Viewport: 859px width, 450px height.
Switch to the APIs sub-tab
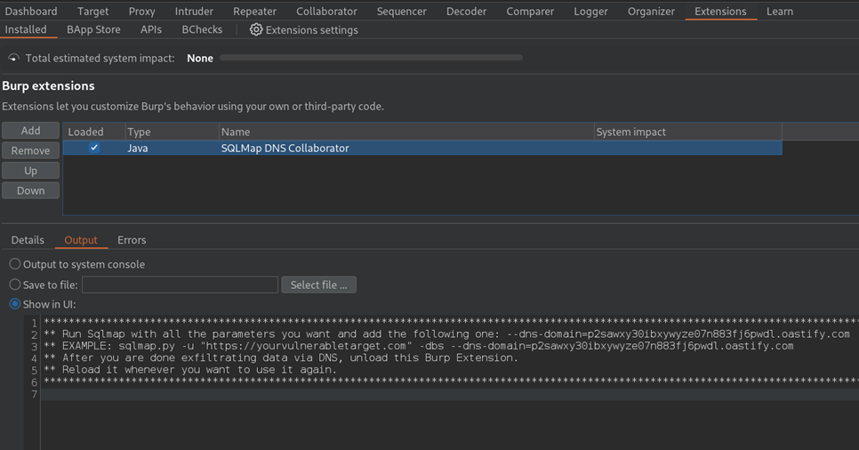(150, 29)
